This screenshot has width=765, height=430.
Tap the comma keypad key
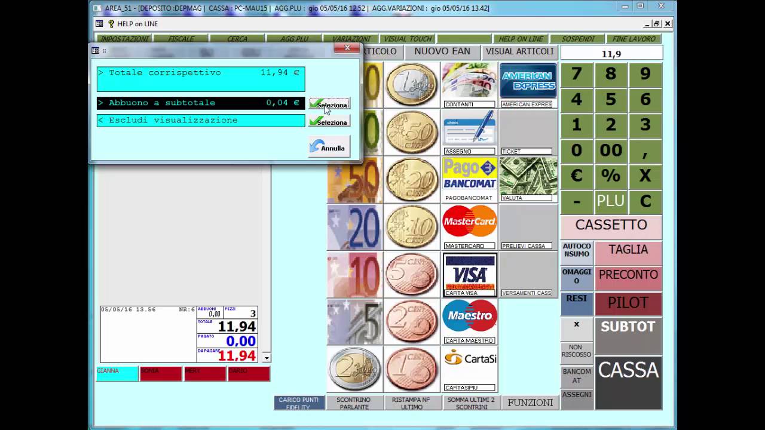645,150
